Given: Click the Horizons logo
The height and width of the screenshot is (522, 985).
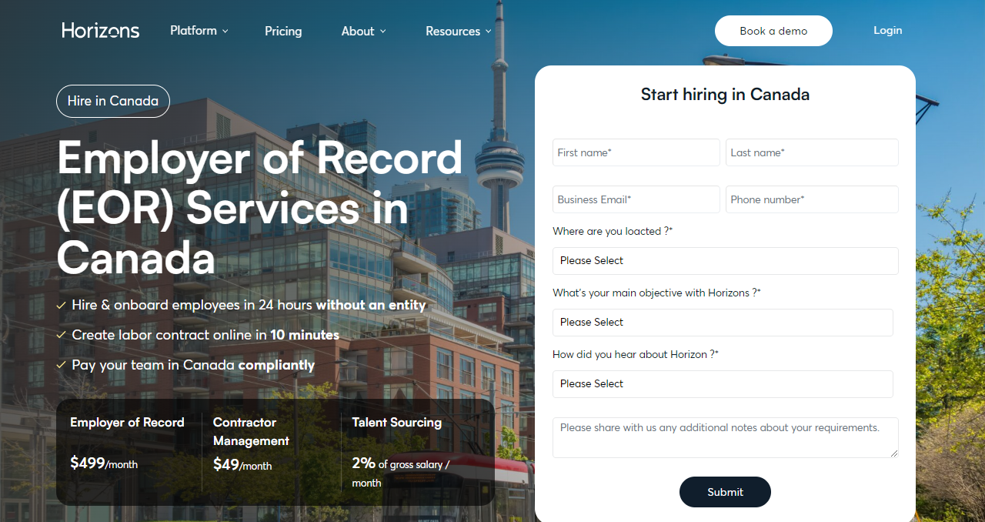Looking at the screenshot, I should pos(100,30).
